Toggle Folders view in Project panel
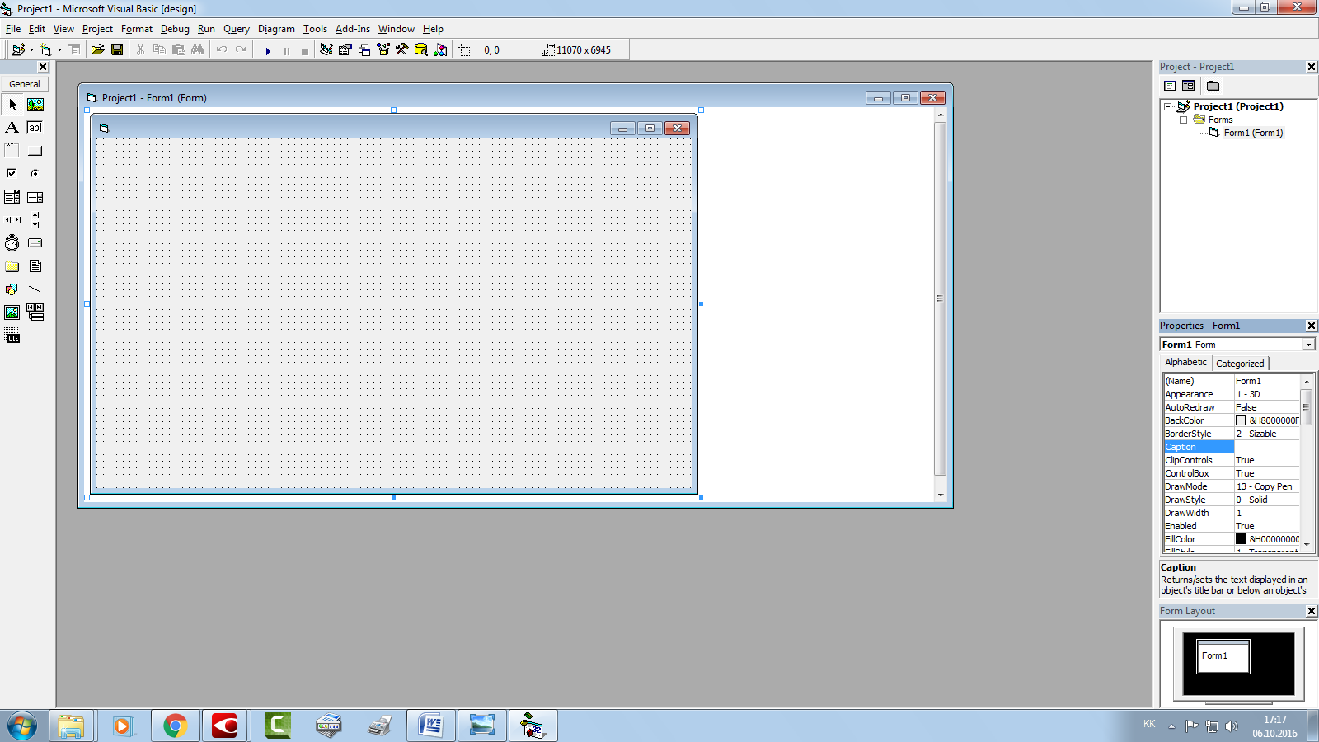1319x742 pixels. (1213, 86)
